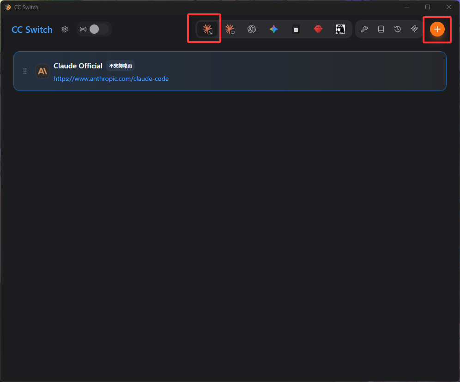460x382 pixels.
Task: Close the CC Switch window
Action: point(449,7)
